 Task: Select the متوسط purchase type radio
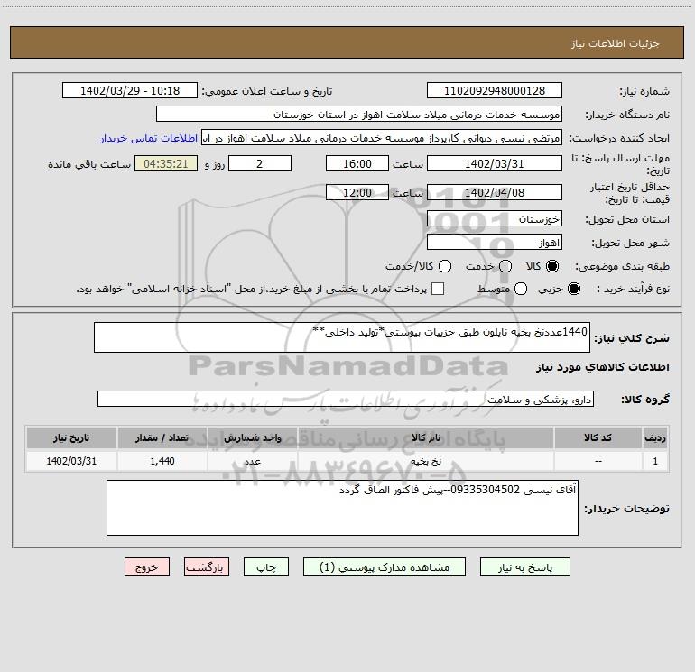point(521,289)
